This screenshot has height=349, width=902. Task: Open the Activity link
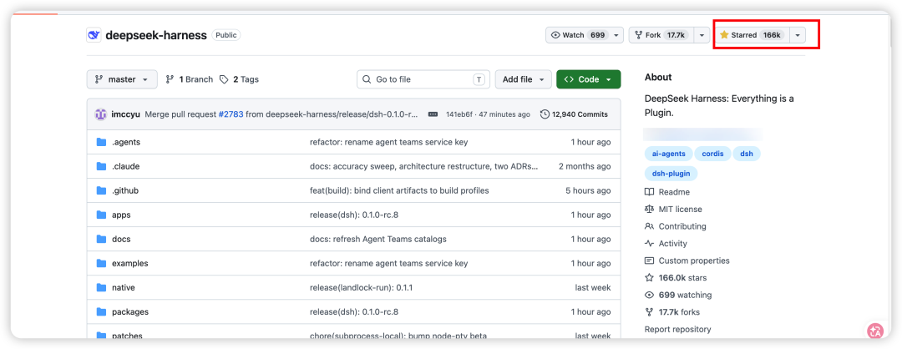pyautogui.click(x=666, y=244)
